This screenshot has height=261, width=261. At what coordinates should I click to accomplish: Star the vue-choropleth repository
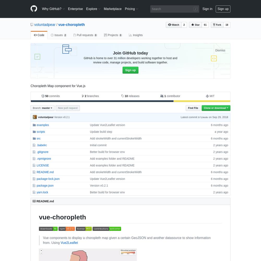coord(195,25)
